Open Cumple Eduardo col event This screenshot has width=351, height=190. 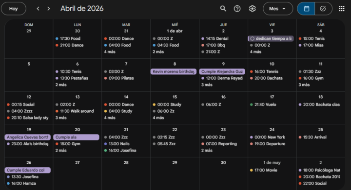coord(27,170)
